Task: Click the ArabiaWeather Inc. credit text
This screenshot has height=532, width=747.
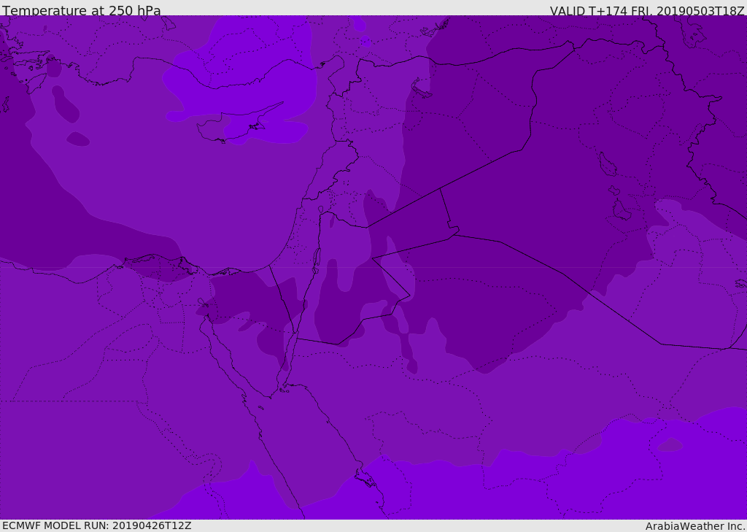Action: click(x=695, y=526)
